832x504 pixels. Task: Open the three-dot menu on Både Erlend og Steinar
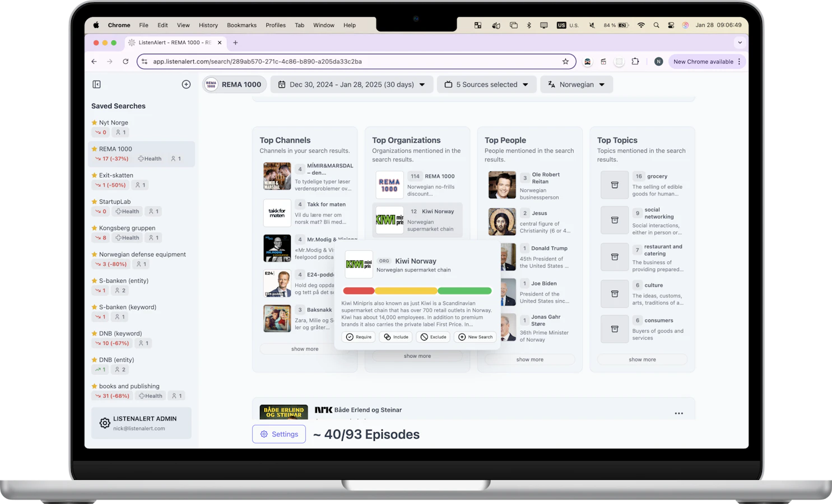click(679, 413)
